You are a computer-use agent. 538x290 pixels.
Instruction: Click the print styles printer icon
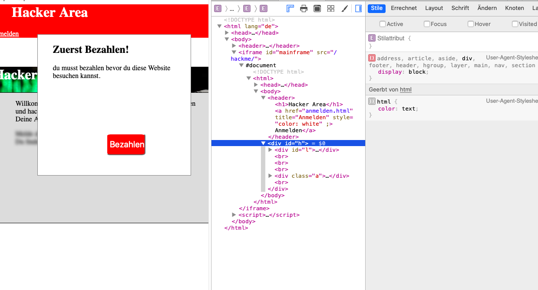(x=304, y=8)
